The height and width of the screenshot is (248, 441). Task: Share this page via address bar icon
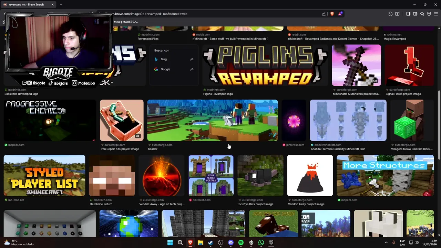tap(324, 14)
